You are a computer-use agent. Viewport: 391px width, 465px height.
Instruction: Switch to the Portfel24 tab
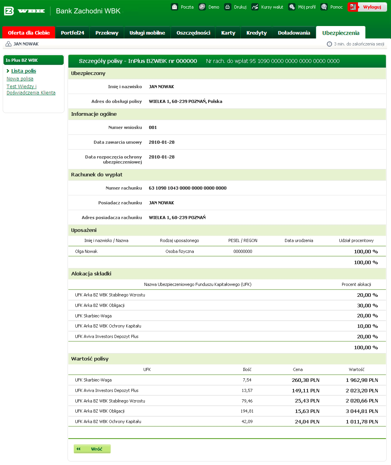click(73, 33)
